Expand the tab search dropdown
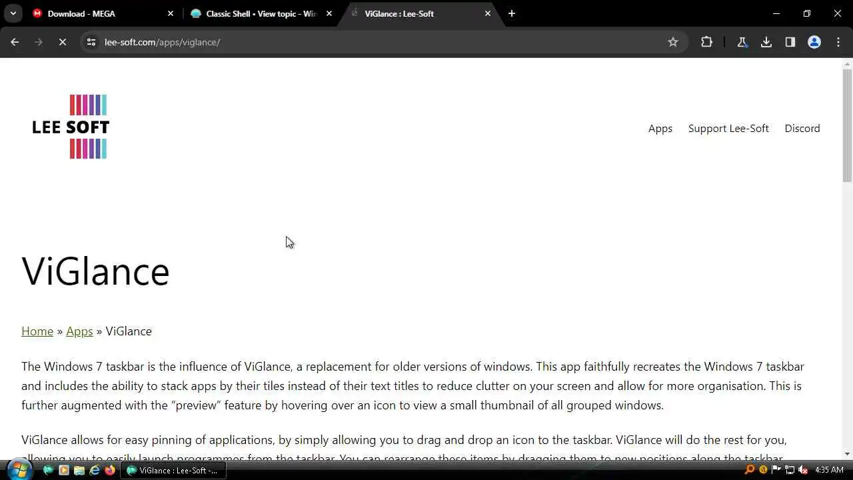 (13, 13)
